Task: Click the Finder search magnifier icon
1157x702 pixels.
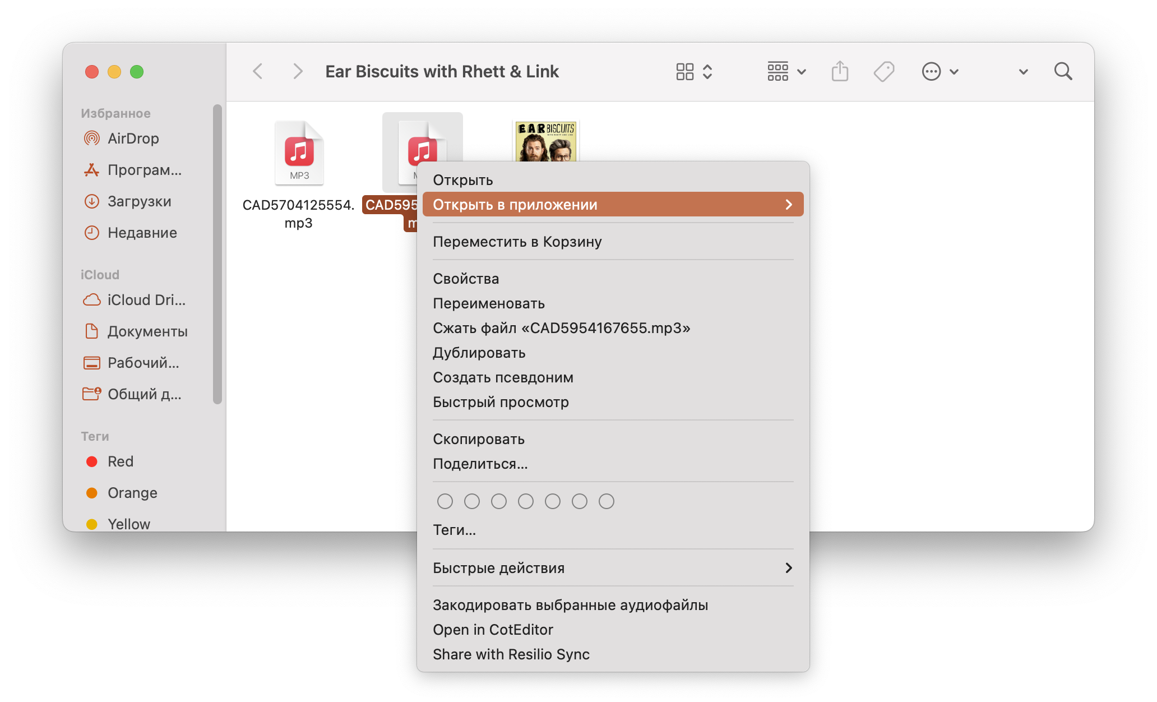Action: pos(1063,72)
